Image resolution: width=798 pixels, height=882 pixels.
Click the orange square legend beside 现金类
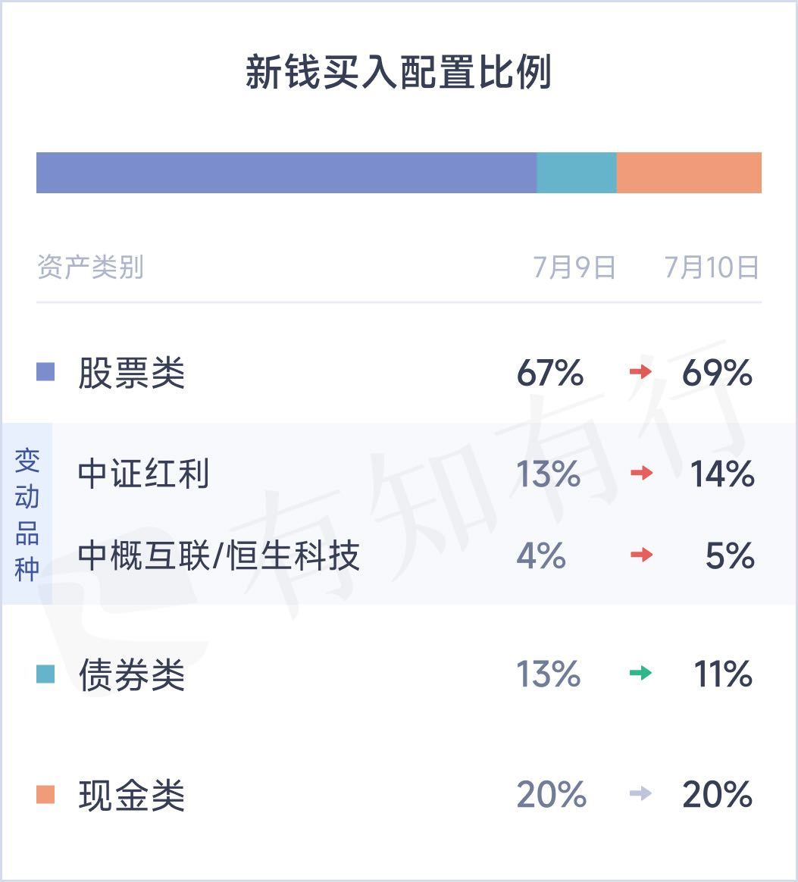pos(45,794)
